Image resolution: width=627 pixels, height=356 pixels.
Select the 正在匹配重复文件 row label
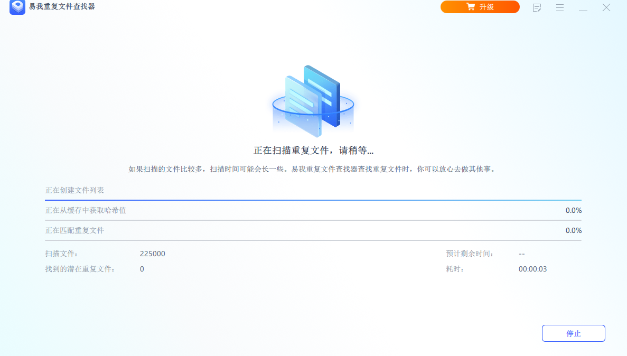(74, 230)
